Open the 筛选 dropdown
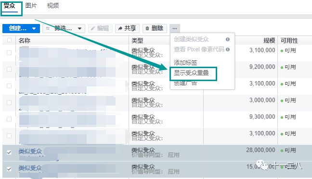 pos(64,28)
